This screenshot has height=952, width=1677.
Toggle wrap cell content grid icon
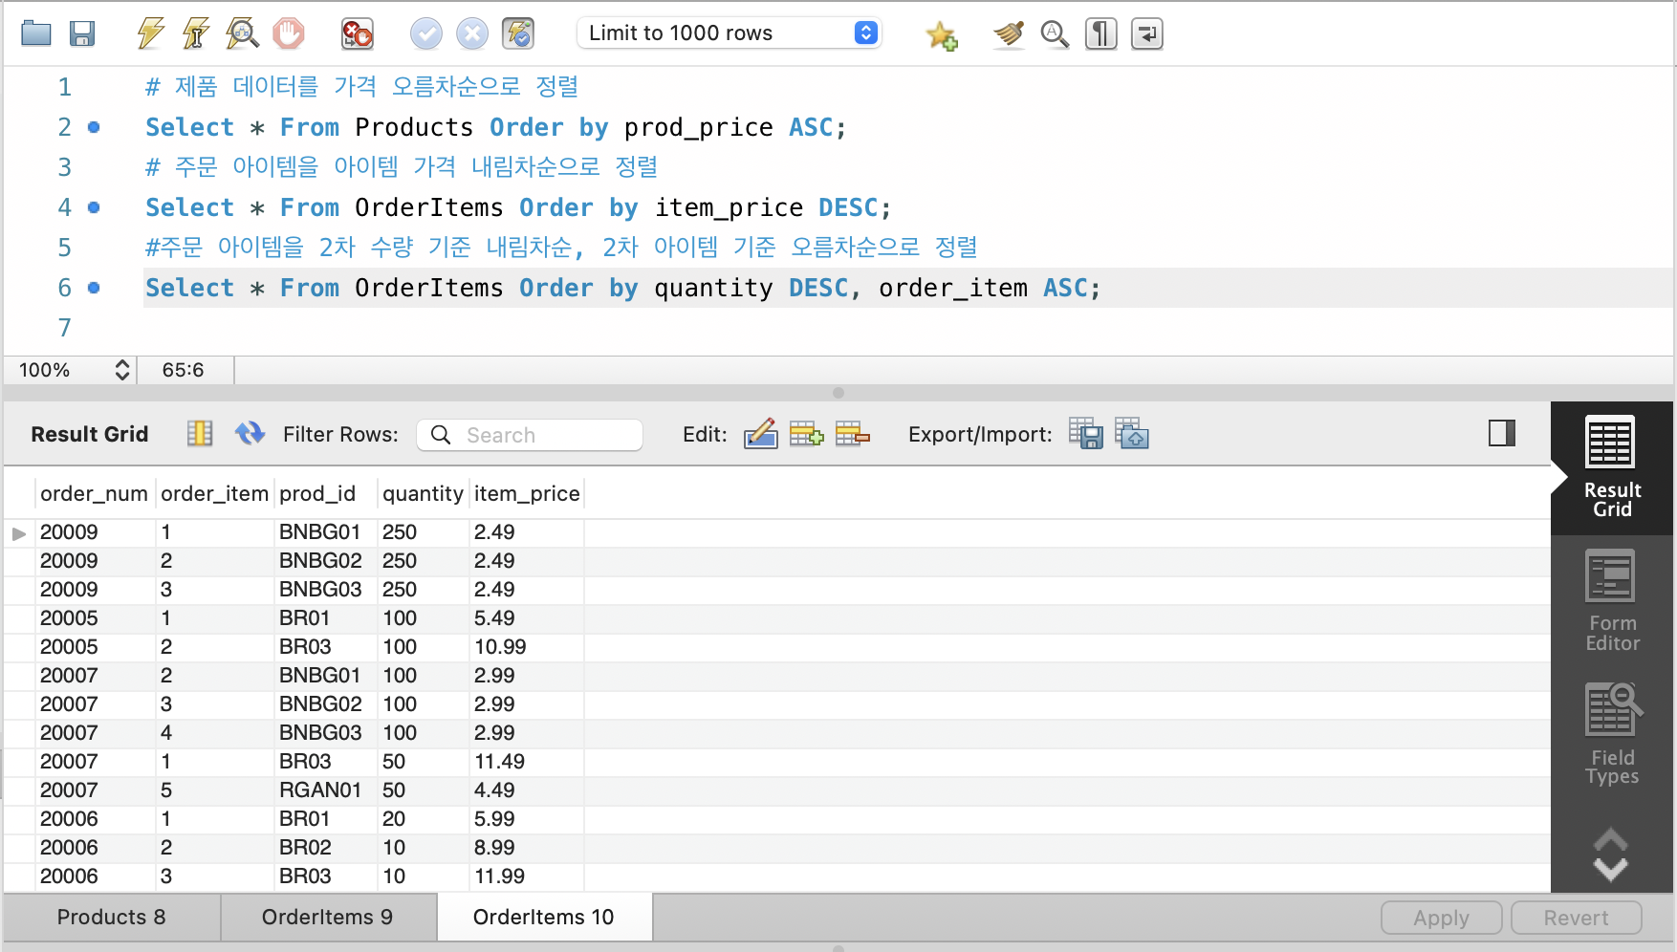(x=200, y=434)
